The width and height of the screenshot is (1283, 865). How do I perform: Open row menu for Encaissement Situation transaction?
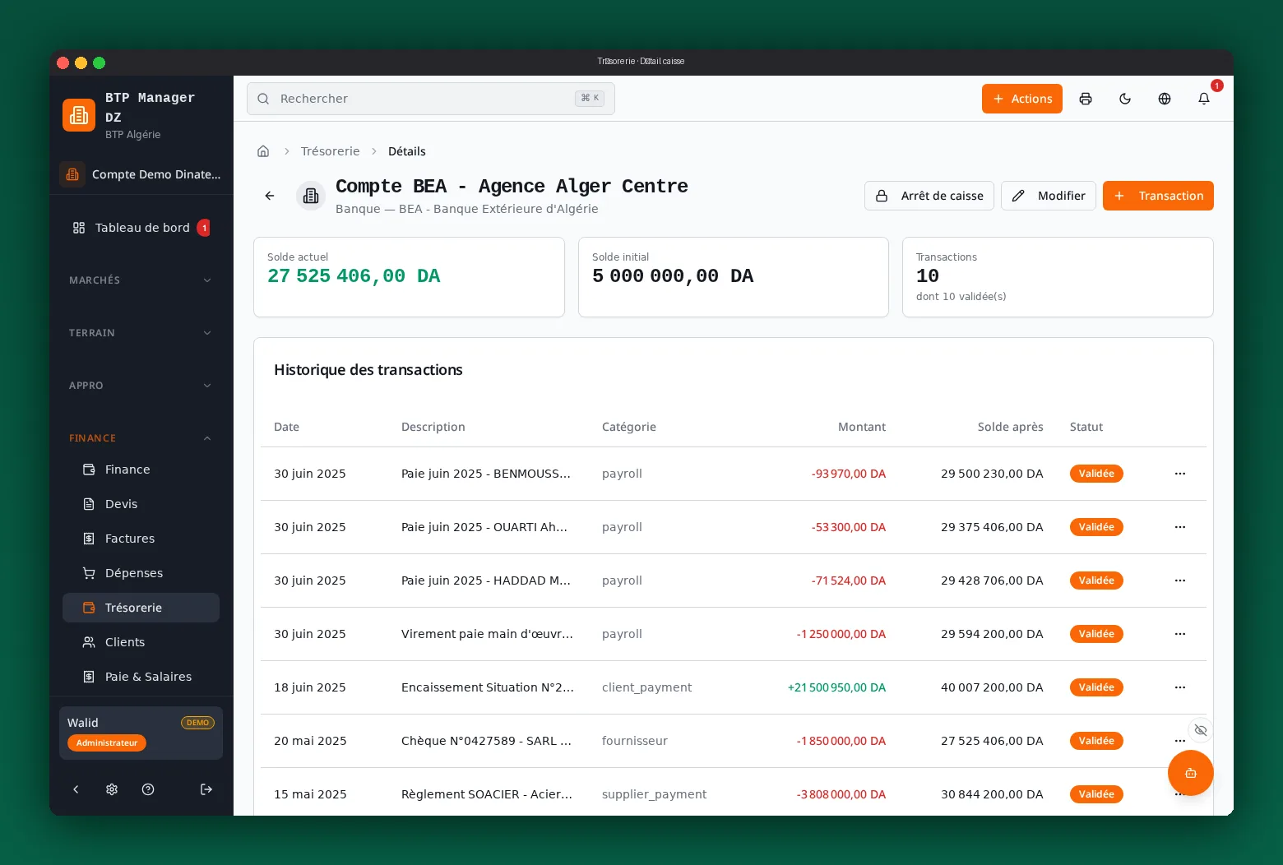pyautogui.click(x=1180, y=687)
